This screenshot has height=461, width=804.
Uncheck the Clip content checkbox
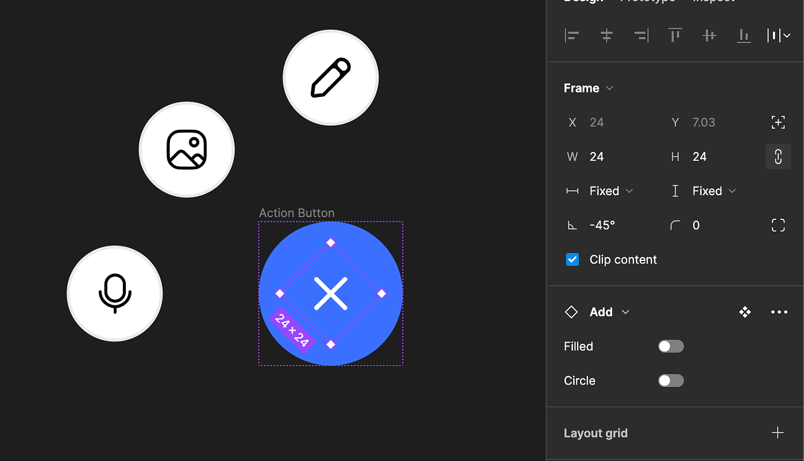click(572, 259)
